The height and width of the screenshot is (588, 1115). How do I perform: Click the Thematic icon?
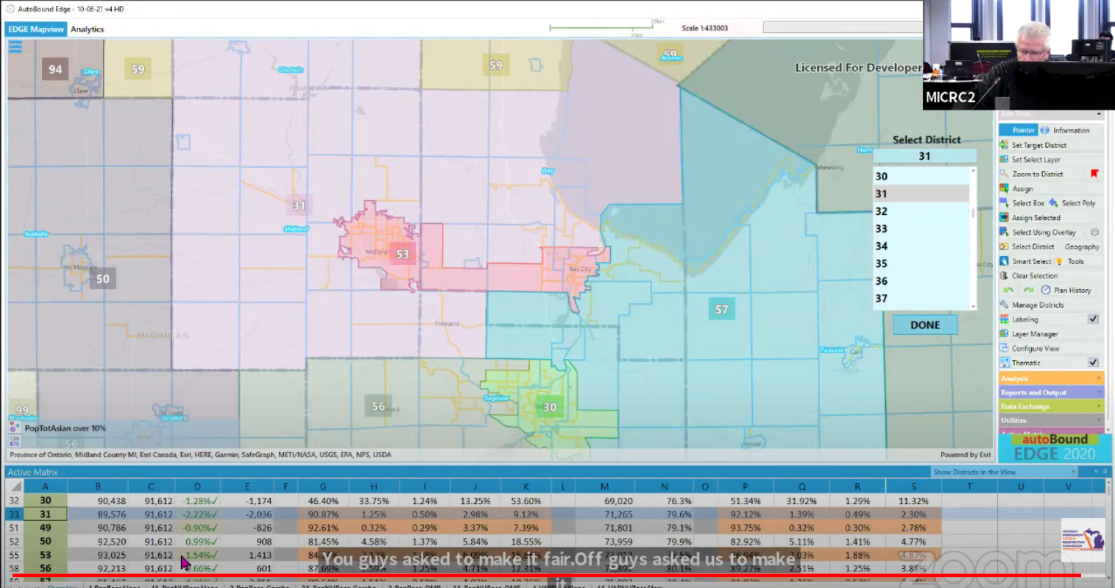[x=1004, y=363]
